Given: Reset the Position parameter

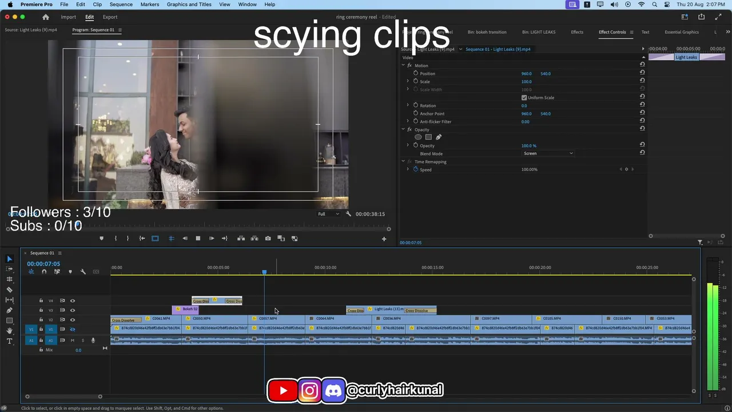Looking at the screenshot, I should click(642, 73).
